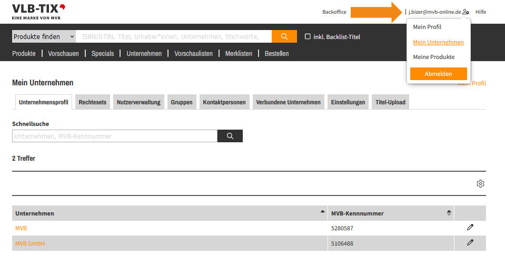Go to Merklisten in navigation bar
This screenshot has height=274, width=505.
239,54
